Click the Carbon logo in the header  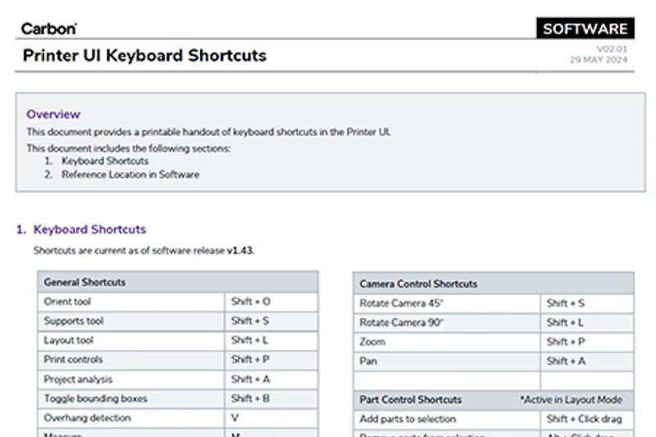pos(48,29)
